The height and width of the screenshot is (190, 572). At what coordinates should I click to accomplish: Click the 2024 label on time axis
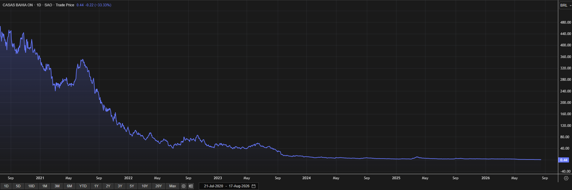306,178
